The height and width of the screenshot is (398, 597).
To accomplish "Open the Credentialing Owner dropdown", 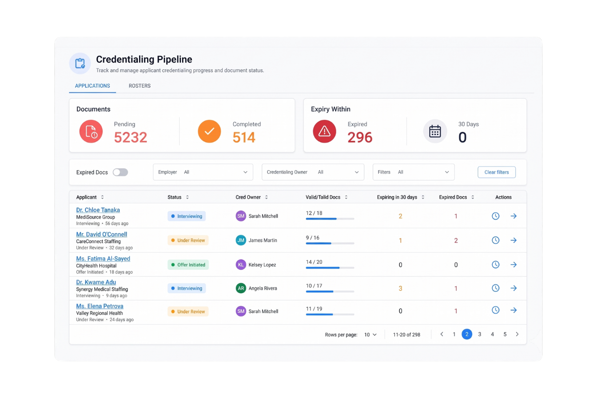I will click(313, 172).
